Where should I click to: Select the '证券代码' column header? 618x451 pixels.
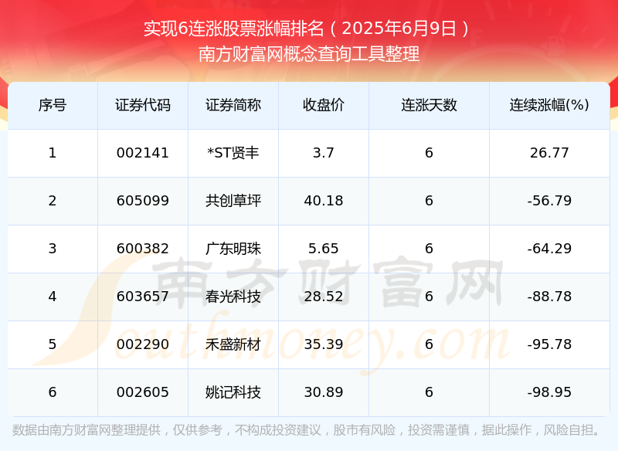143,105
